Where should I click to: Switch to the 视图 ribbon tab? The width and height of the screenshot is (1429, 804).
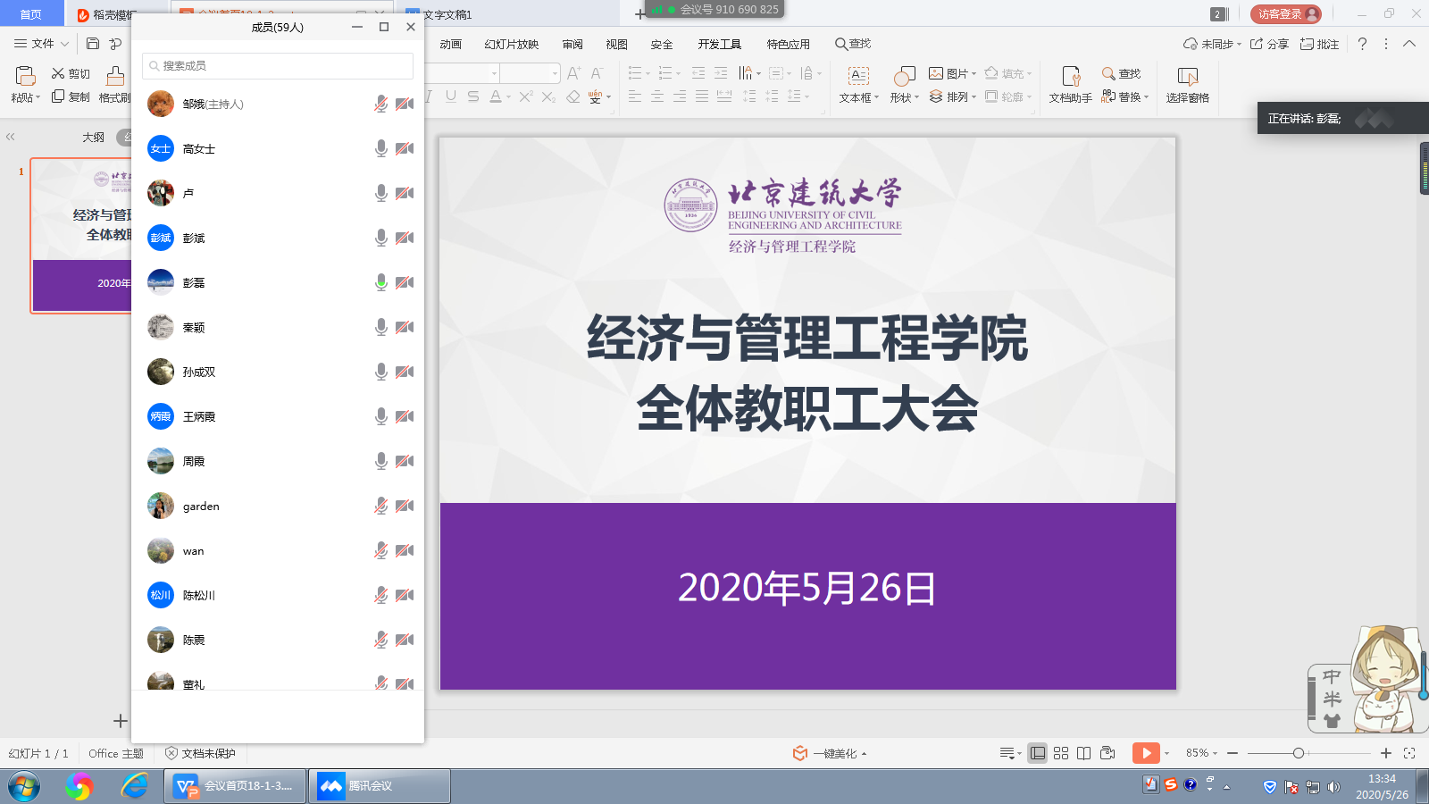(x=616, y=43)
